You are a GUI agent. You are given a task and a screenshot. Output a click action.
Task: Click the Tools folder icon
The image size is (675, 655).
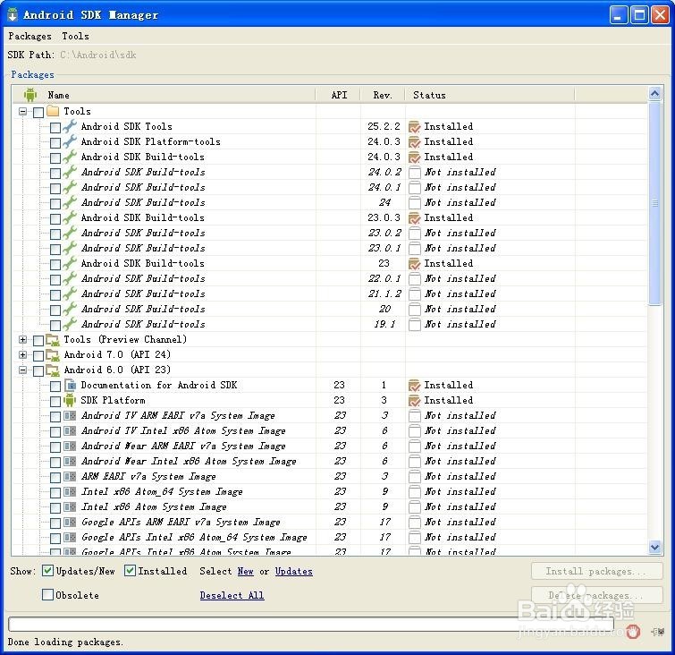tap(53, 111)
